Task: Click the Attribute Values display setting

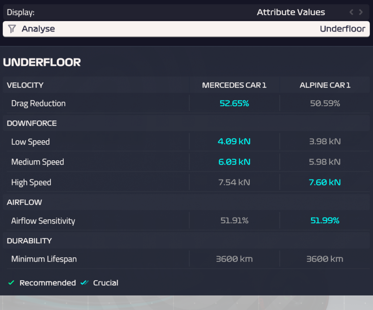Action: pos(291,12)
